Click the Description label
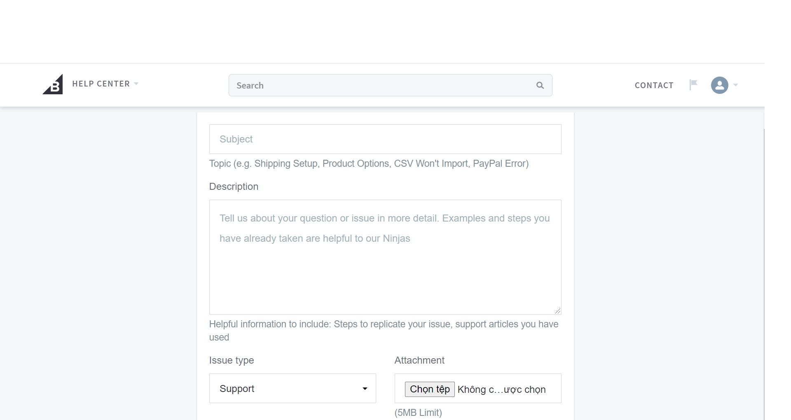Image resolution: width=791 pixels, height=420 pixels. point(234,187)
